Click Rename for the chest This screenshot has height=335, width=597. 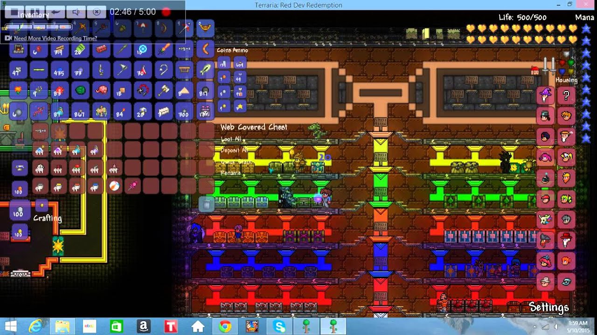(x=230, y=173)
